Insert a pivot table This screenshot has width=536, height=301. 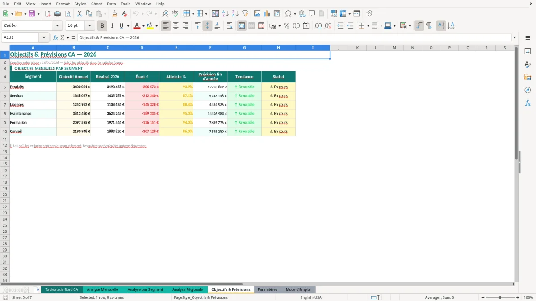point(277,14)
